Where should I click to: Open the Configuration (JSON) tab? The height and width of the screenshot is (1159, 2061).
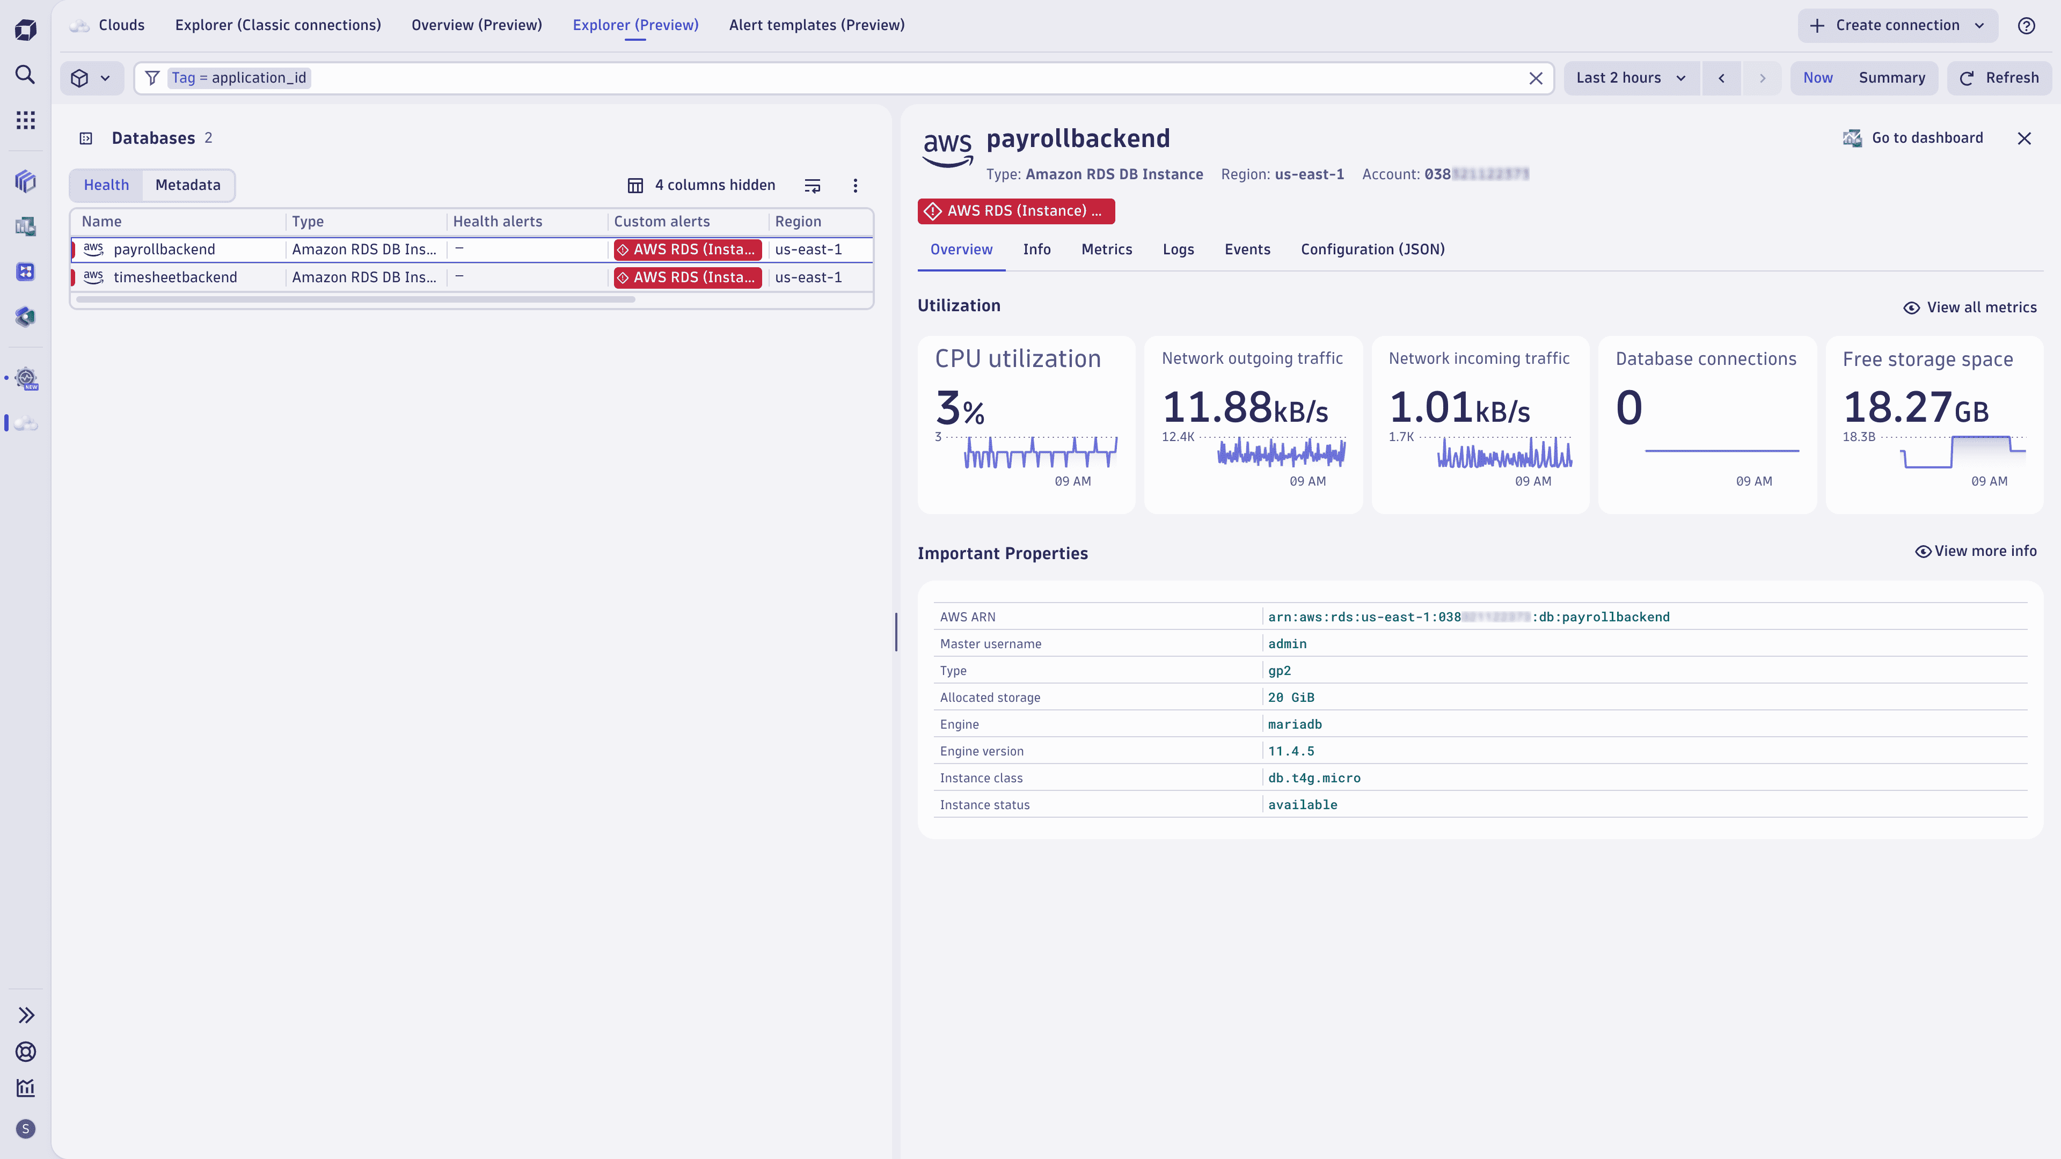pyautogui.click(x=1373, y=250)
